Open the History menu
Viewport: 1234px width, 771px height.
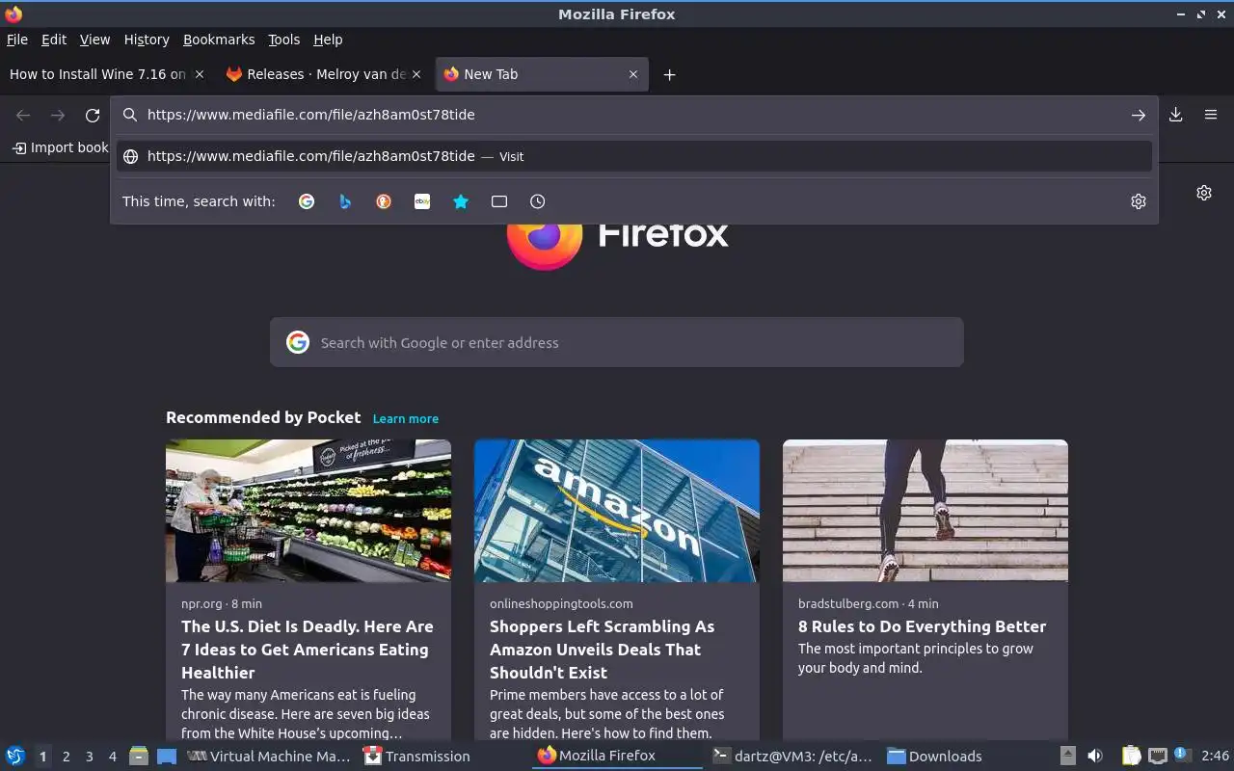click(x=147, y=40)
